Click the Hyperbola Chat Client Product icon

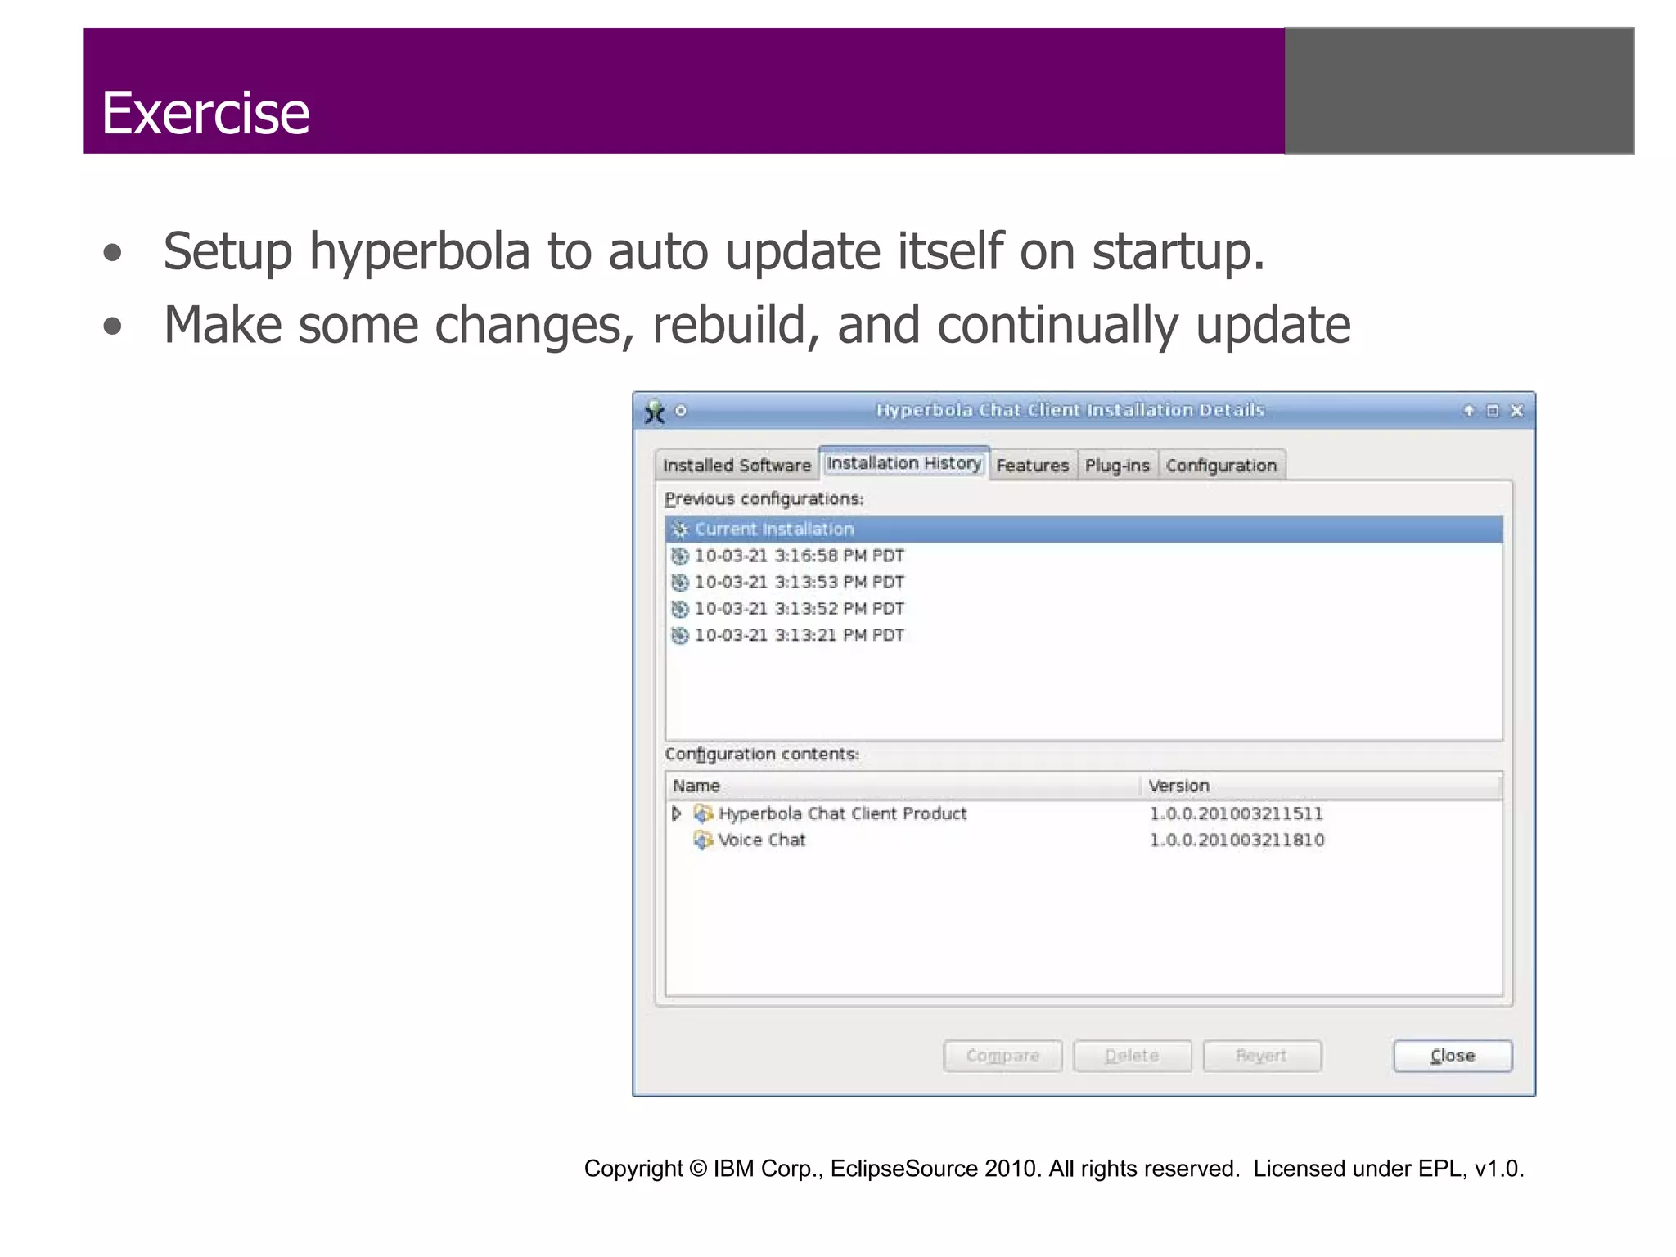point(703,813)
